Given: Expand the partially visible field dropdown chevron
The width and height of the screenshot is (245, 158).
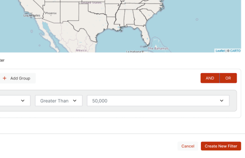Looking at the screenshot, I should coord(23,101).
